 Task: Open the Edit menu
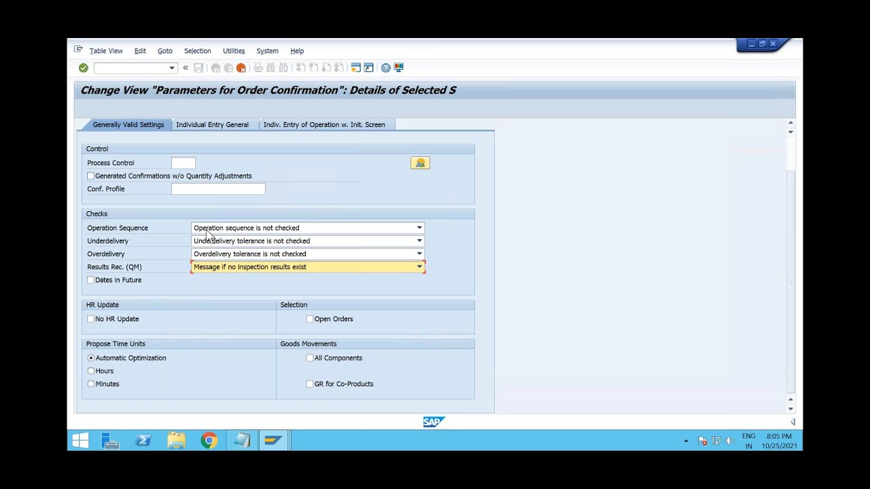click(140, 51)
